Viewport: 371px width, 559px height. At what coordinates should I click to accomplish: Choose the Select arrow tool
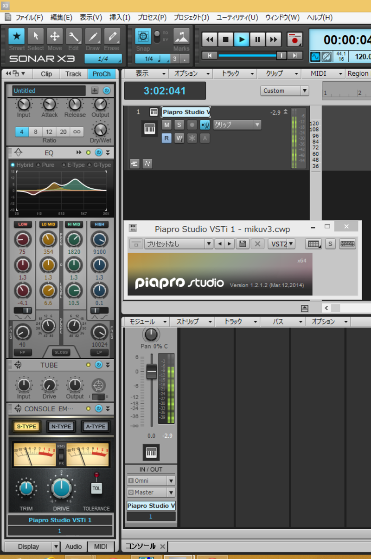(x=36, y=36)
